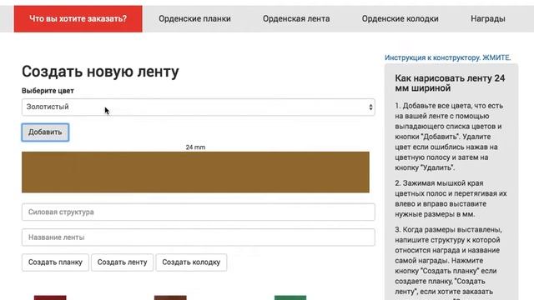This screenshot has height=300, width=534.
Task: Open the 'Инструкция к конструктору. ЖМИТЕ.' link
Action: (x=447, y=57)
